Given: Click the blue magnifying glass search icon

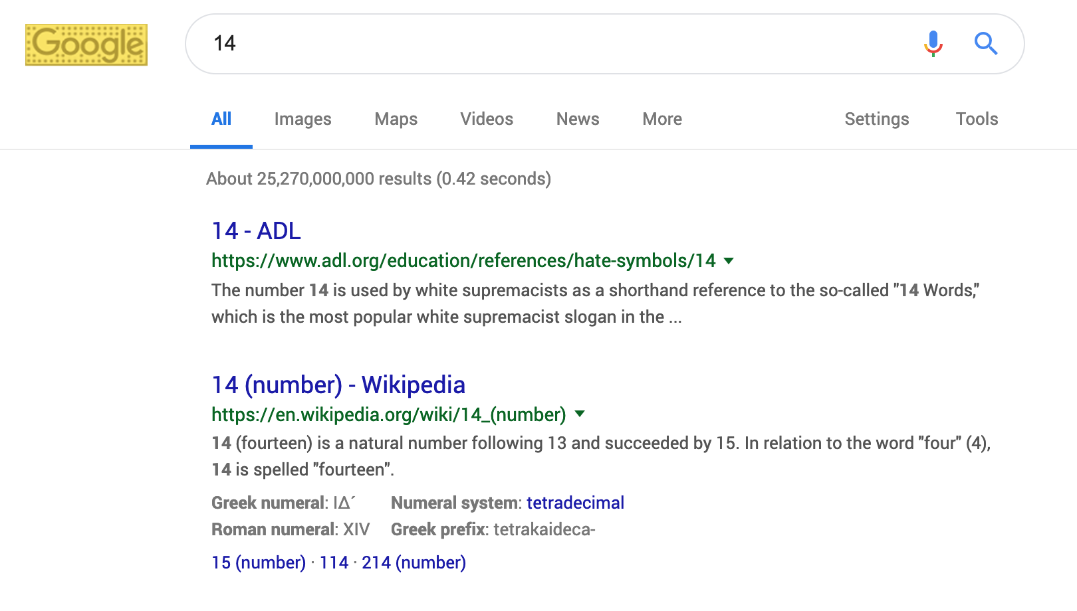Looking at the screenshot, I should click(986, 44).
